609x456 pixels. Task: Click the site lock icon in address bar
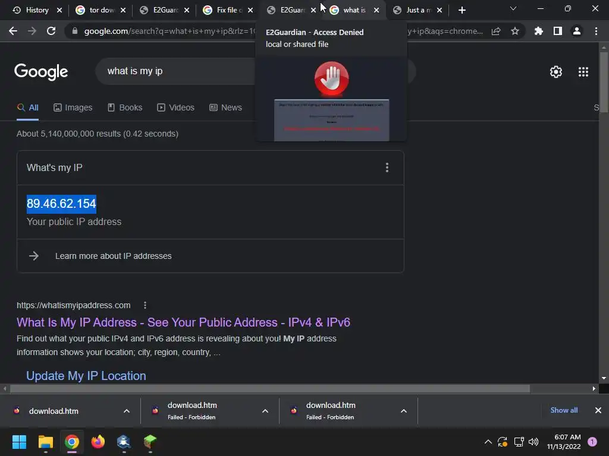click(x=75, y=31)
